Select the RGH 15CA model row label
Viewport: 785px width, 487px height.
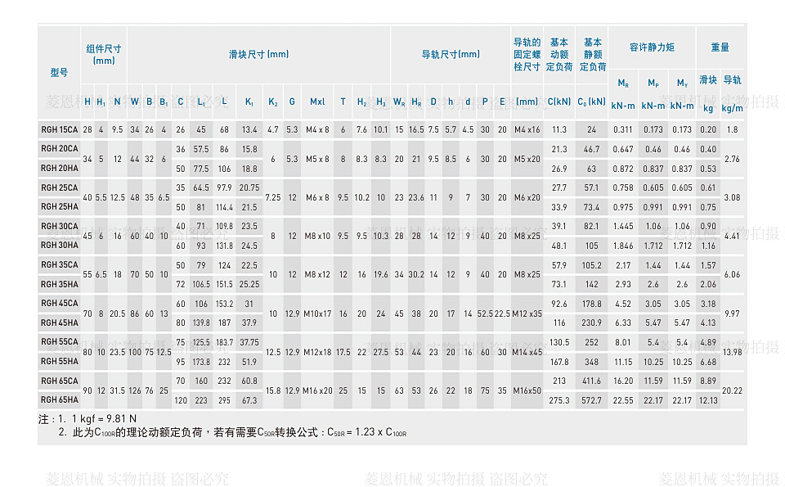click(x=60, y=129)
